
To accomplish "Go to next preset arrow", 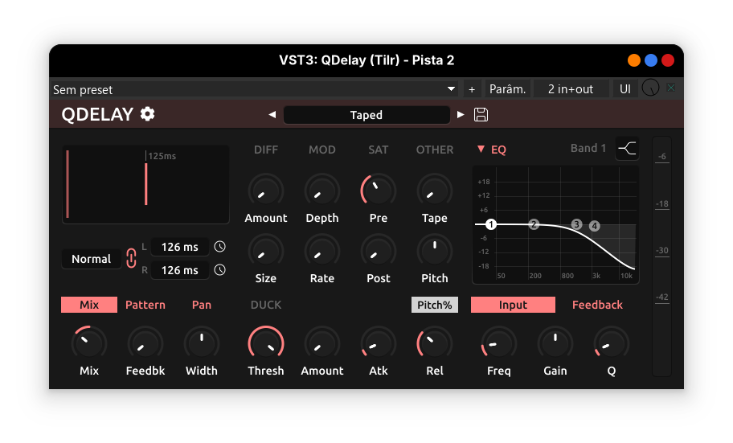I will pyautogui.click(x=461, y=115).
